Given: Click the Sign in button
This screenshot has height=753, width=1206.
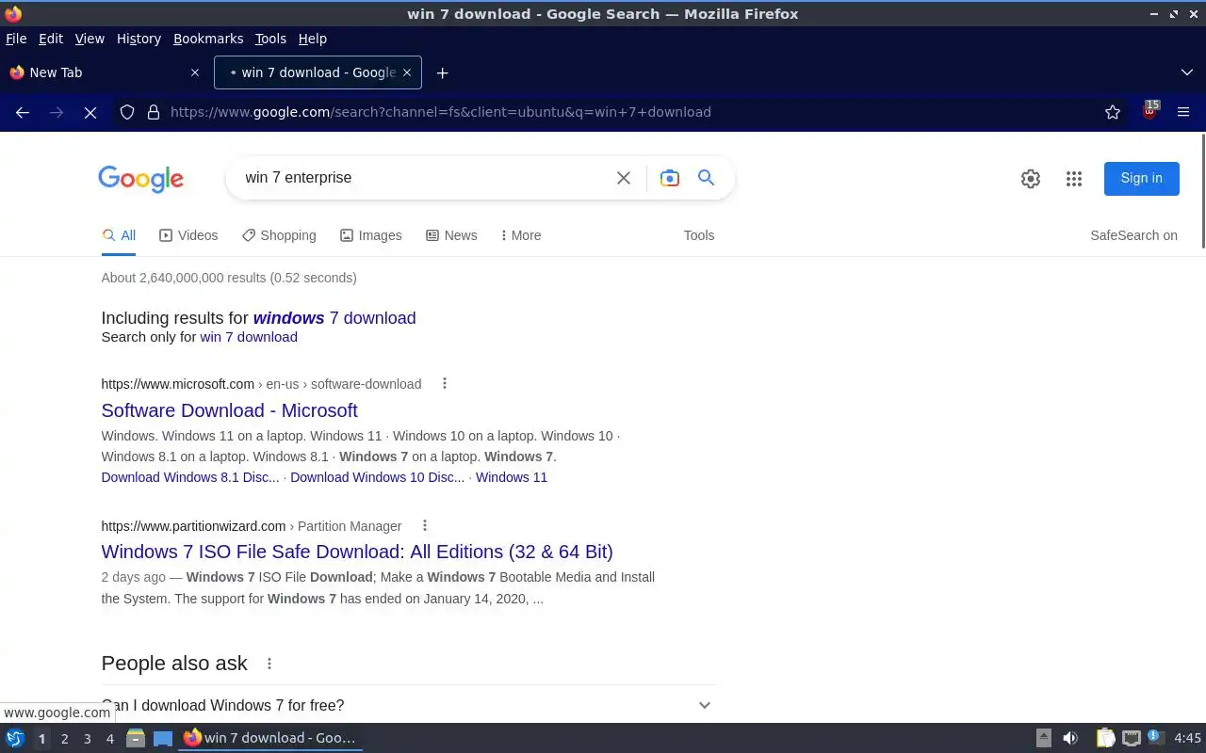Looking at the screenshot, I should click(x=1141, y=178).
